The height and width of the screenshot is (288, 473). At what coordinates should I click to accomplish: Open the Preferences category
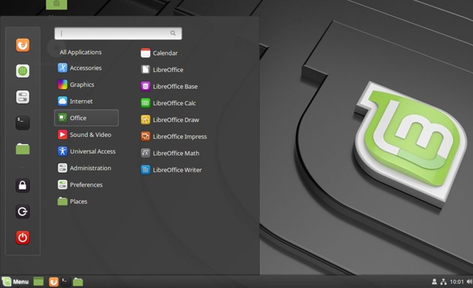point(86,185)
